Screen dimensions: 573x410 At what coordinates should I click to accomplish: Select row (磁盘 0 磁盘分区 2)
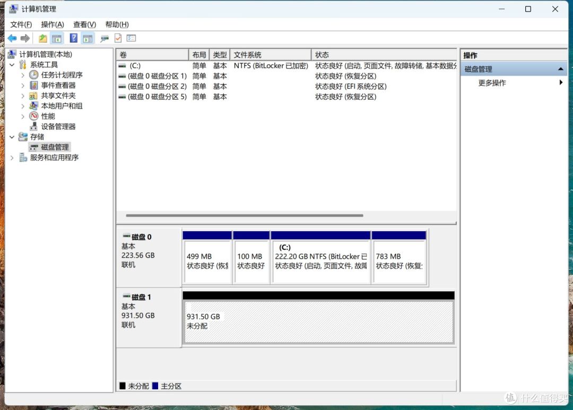click(286, 86)
